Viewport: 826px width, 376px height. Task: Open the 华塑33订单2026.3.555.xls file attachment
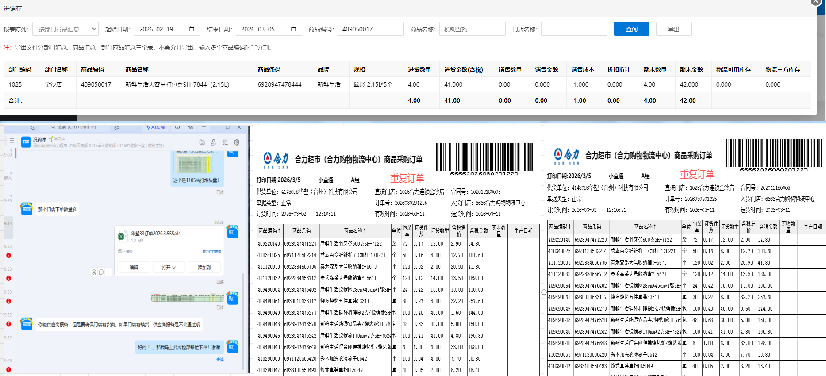tap(155, 234)
